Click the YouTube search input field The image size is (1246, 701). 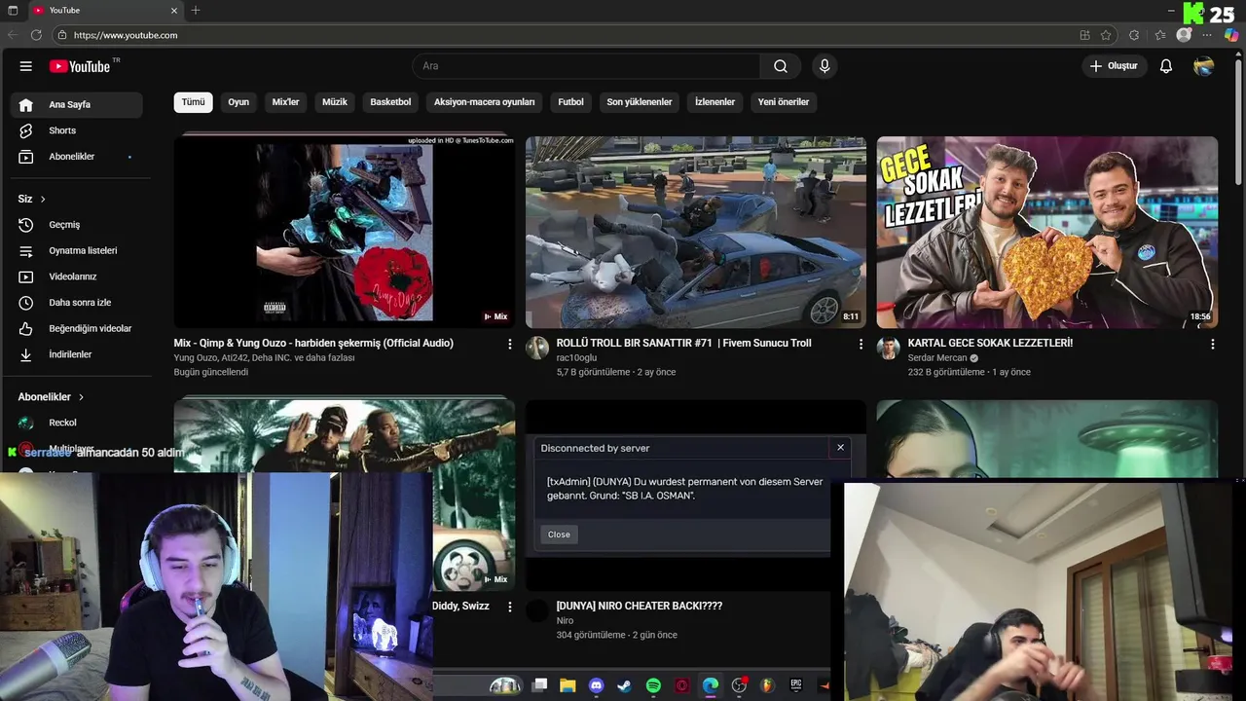586,66
